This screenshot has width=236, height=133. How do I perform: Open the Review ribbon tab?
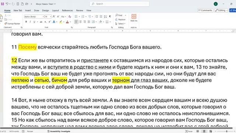point(80,10)
